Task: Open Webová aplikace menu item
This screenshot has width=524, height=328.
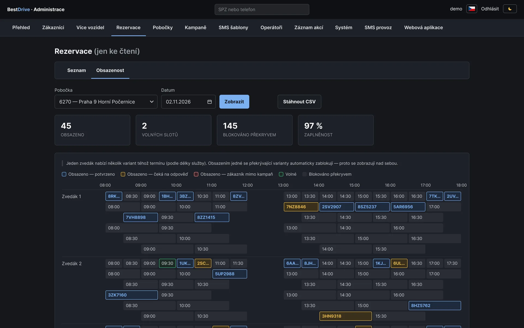Action: tap(424, 28)
